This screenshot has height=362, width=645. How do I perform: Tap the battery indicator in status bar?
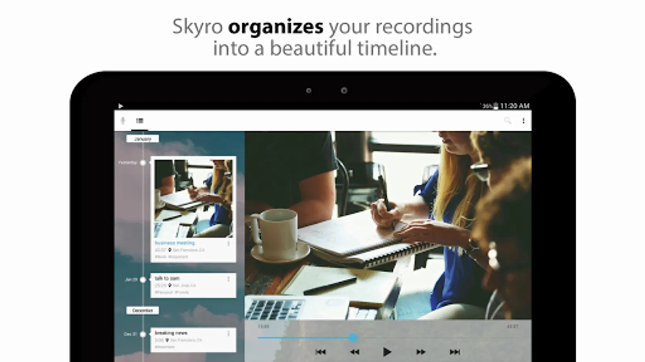click(495, 106)
